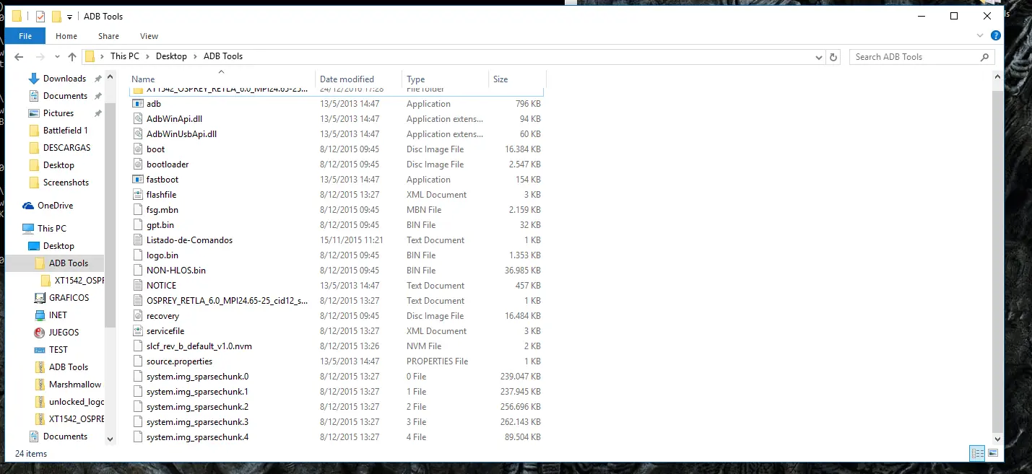
Task: Click the flashfile XML document icon
Action: point(139,195)
